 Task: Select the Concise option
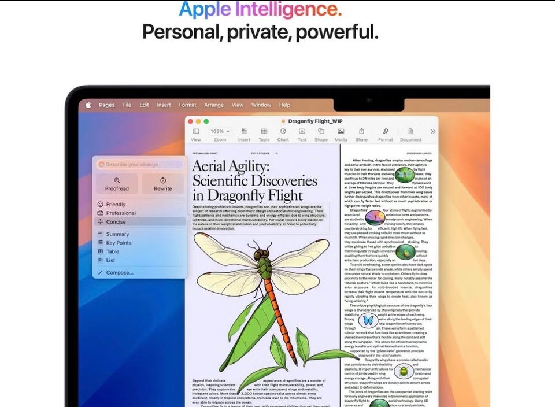click(x=140, y=222)
